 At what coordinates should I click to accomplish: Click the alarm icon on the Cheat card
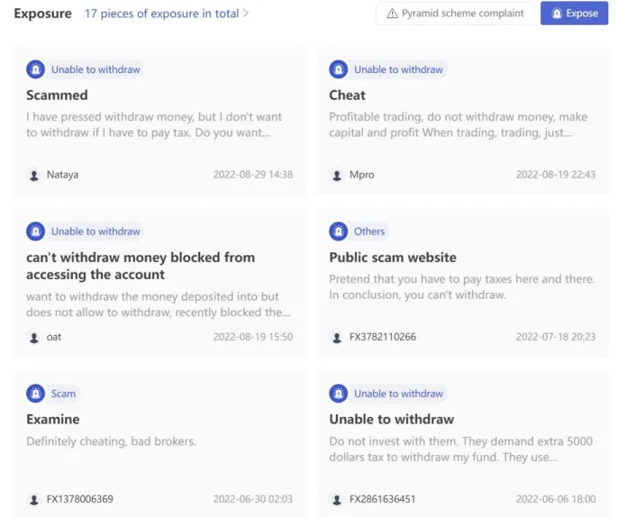338,69
